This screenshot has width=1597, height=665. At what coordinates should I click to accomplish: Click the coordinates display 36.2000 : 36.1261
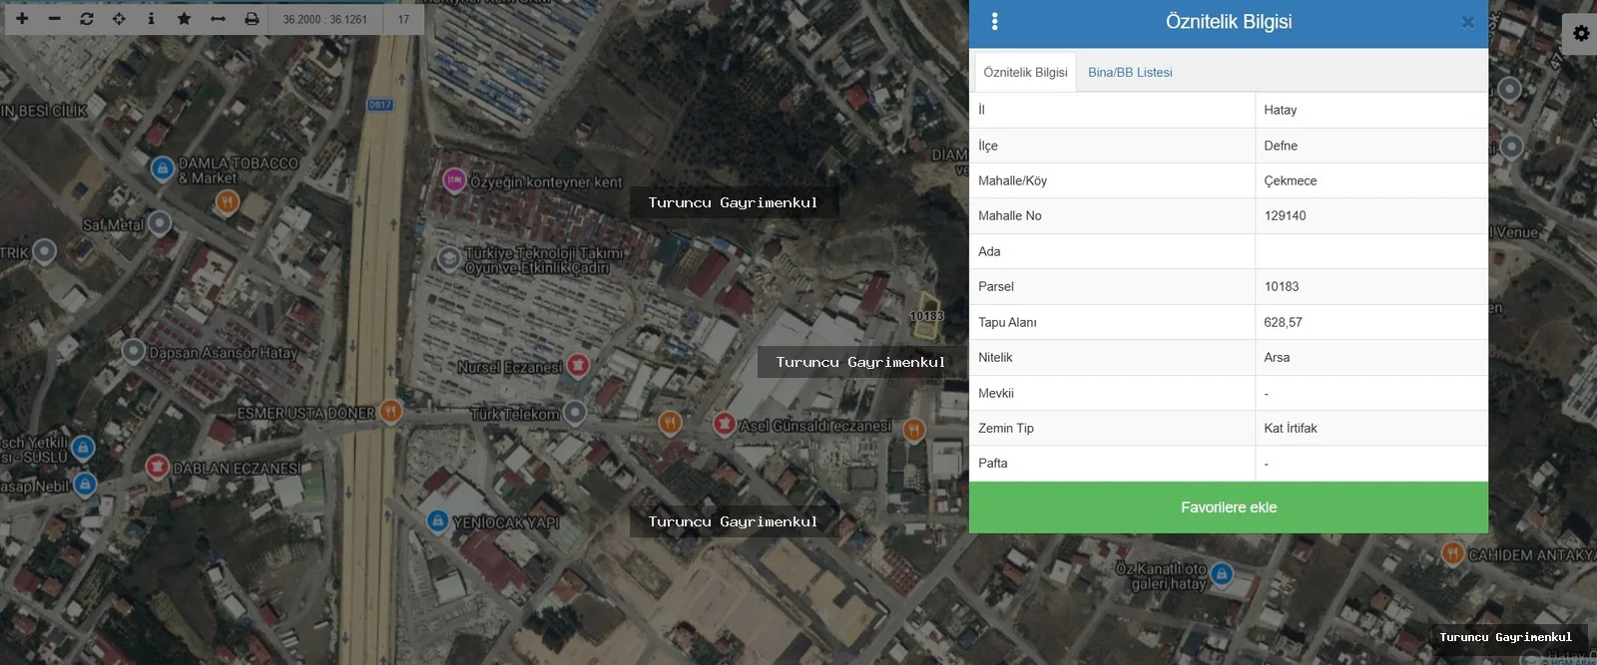(x=325, y=19)
